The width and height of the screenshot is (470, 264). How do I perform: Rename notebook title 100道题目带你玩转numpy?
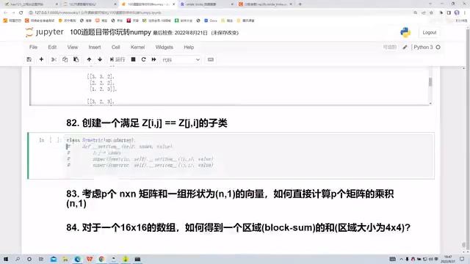(x=110, y=32)
